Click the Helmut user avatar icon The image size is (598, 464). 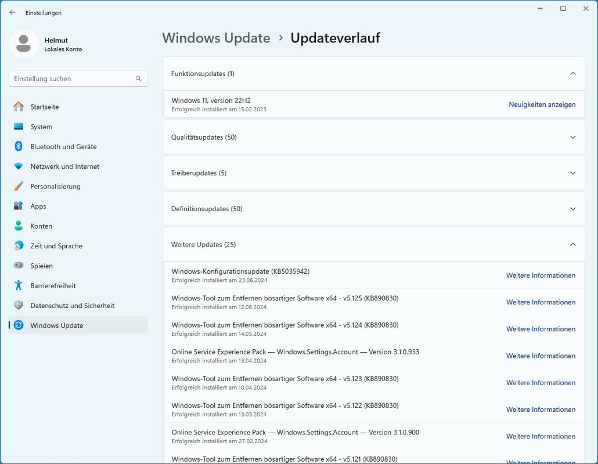23,43
